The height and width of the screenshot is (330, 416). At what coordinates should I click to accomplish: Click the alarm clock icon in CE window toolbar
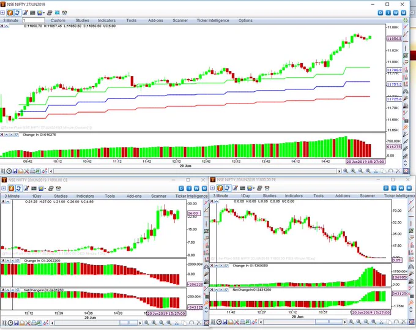coord(58,189)
